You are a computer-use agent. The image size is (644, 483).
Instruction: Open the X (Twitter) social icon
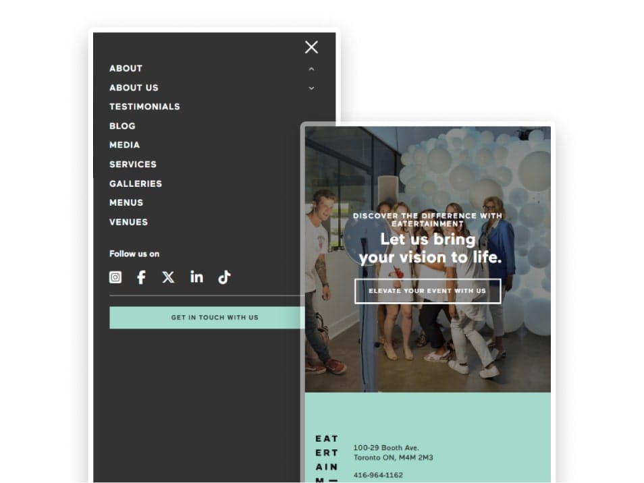click(x=168, y=277)
